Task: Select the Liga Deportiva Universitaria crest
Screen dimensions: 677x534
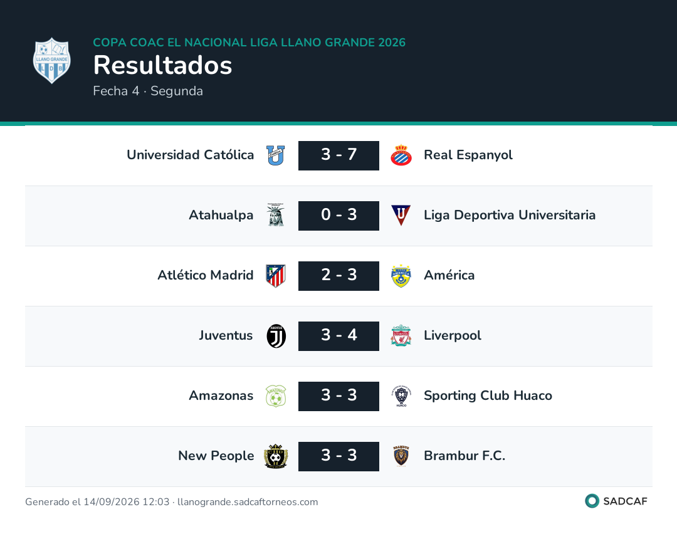Action: 401,215
